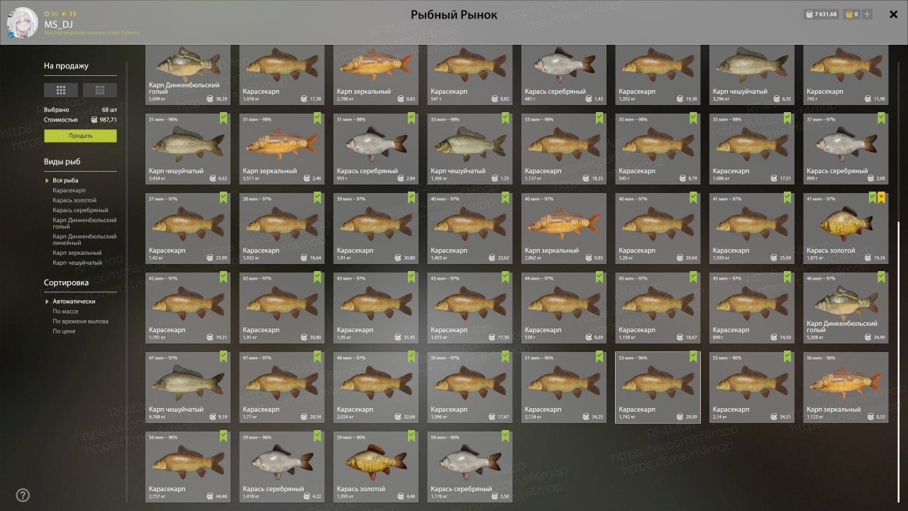This screenshot has height=511, width=908.
Task: Filter by Карп зеркальный in the sidebar
Action: tap(77, 253)
